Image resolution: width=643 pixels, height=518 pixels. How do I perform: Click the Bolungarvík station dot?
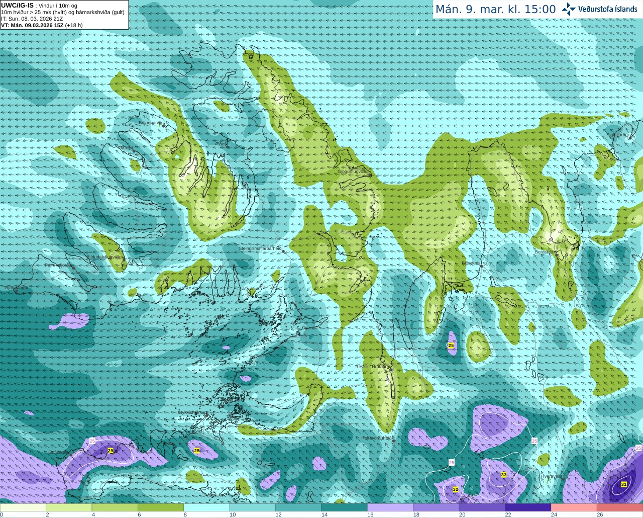pos(164,126)
